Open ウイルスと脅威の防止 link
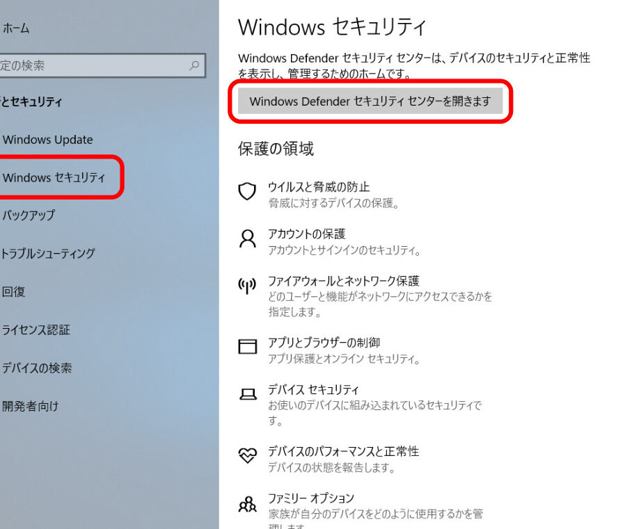The image size is (641, 529). pos(319,187)
